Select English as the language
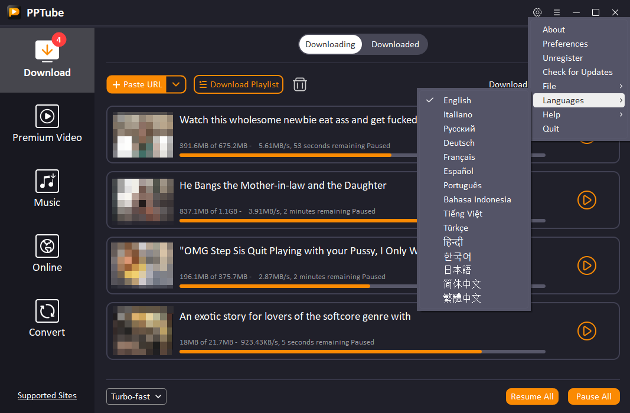This screenshot has width=630, height=413. [456, 100]
